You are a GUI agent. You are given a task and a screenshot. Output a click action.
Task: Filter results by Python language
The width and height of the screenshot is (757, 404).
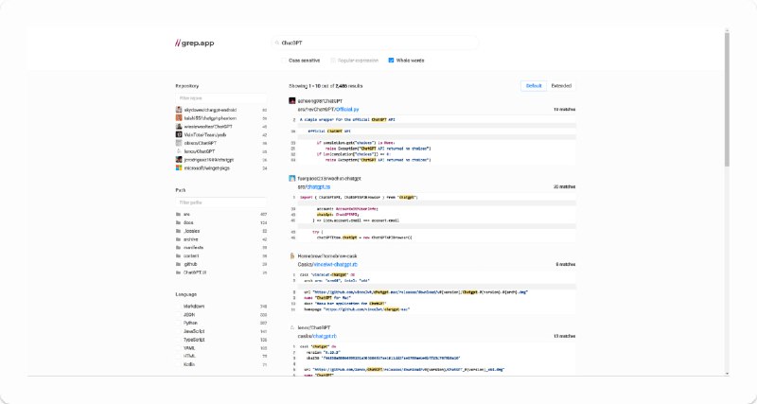point(190,322)
